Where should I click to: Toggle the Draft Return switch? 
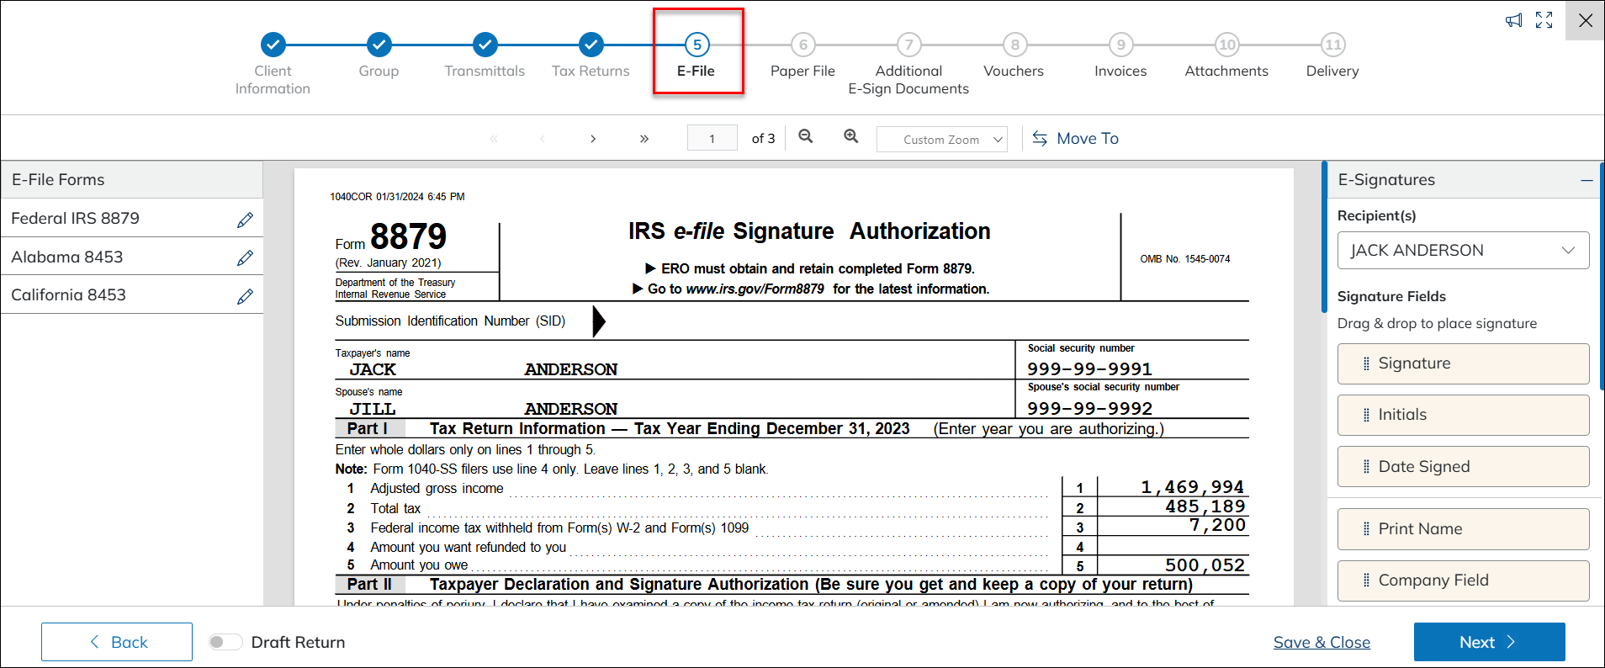[x=225, y=642]
